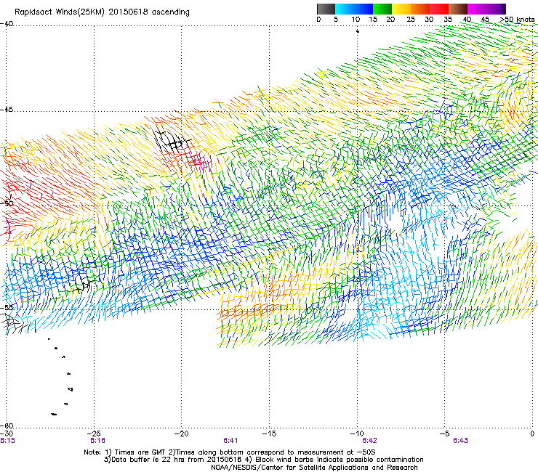Click the '>50 knots' legend label
This screenshot has height=472, width=538.
click(x=517, y=20)
